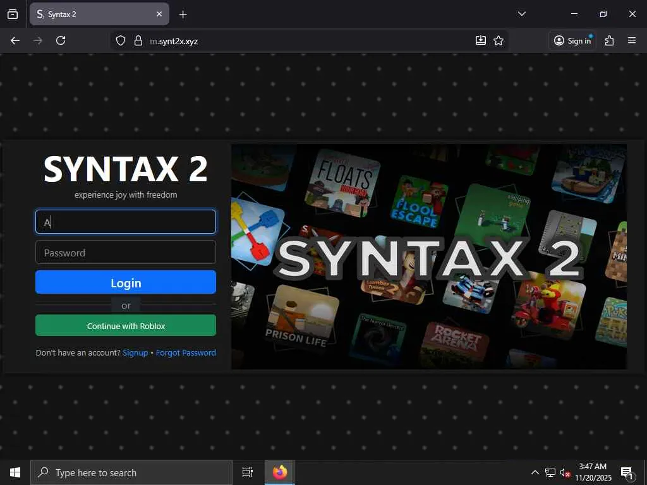Minimize the Firefox window

click(574, 14)
